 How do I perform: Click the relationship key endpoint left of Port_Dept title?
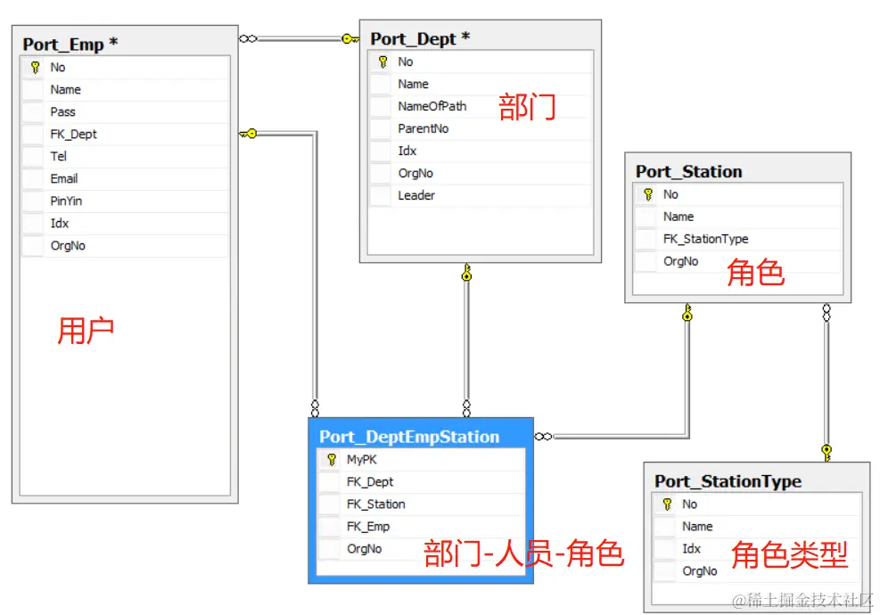click(350, 38)
